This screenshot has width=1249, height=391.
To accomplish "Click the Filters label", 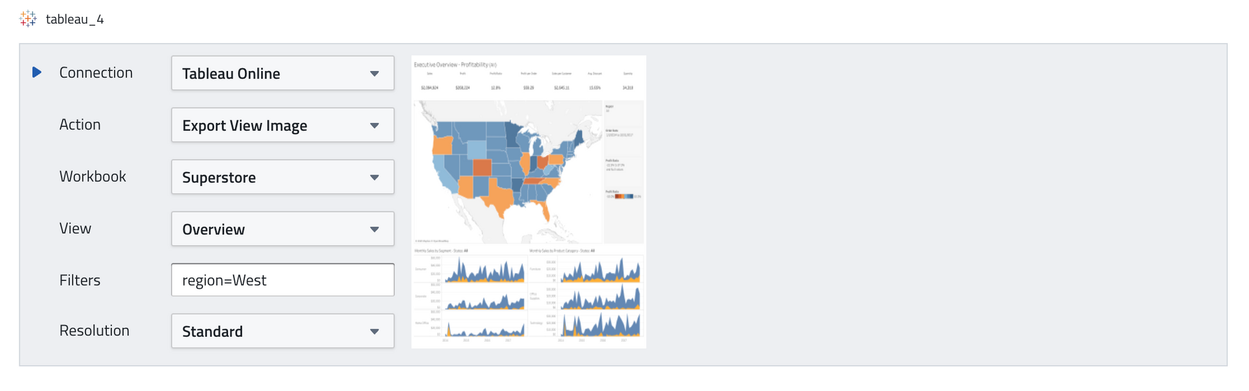I will [x=80, y=280].
